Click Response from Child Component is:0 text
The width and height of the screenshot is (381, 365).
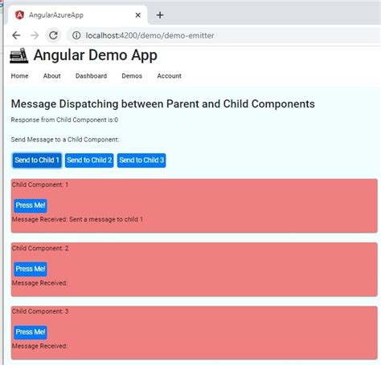(64, 120)
